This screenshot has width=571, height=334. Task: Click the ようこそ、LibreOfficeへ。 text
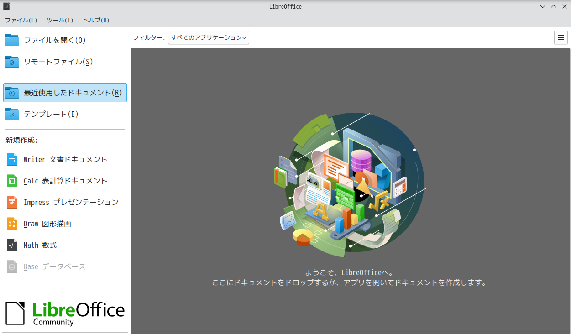click(349, 272)
